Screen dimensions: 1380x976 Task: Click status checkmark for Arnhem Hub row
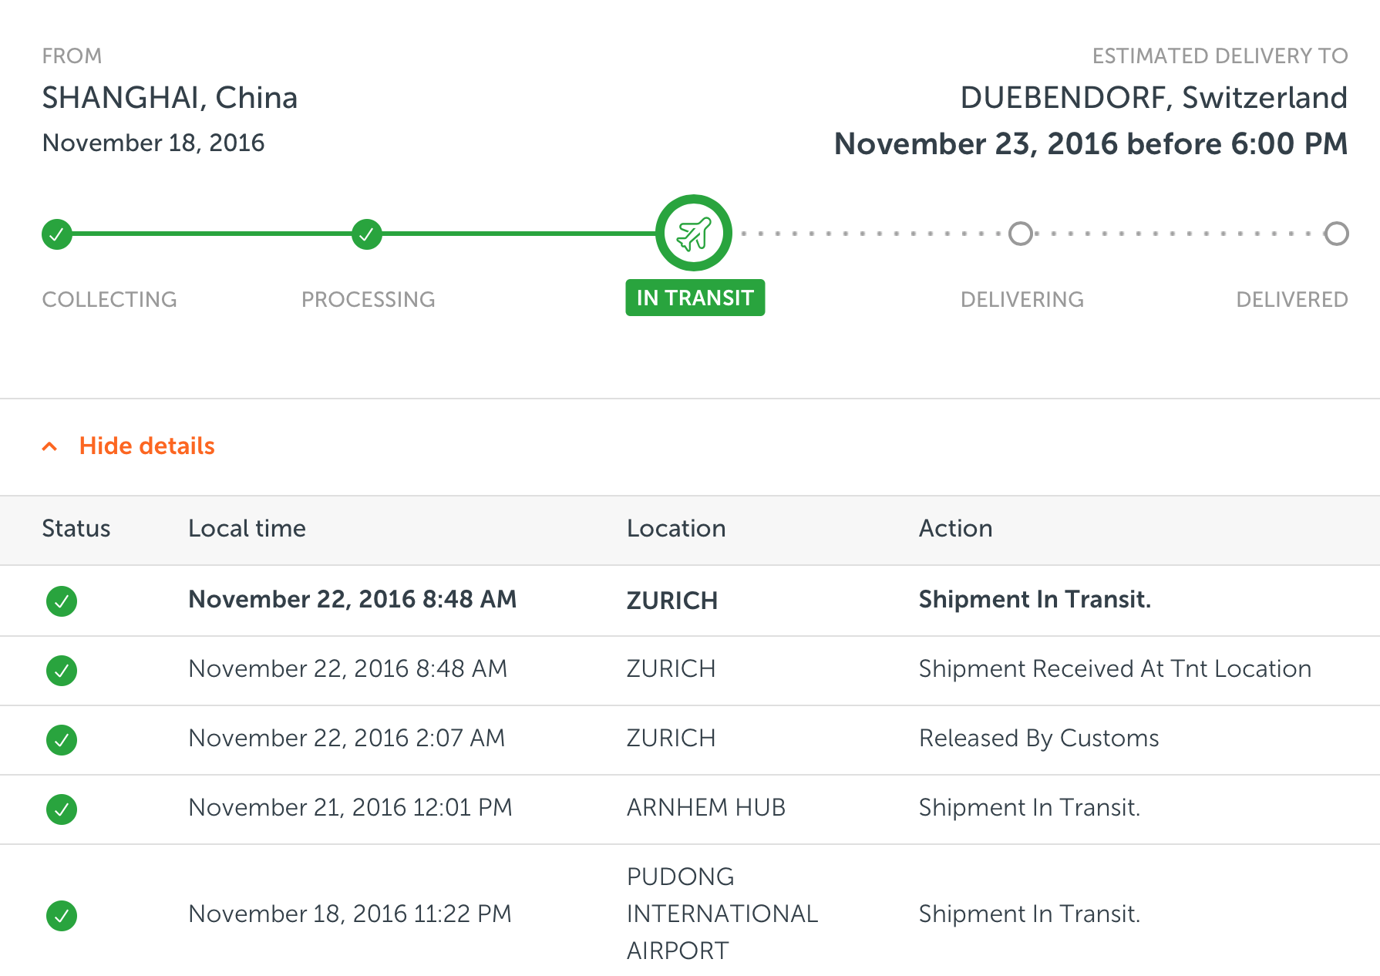[62, 809]
